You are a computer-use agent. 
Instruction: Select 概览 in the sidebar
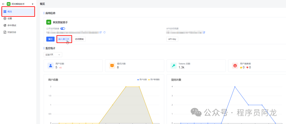(x=10, y=12)
